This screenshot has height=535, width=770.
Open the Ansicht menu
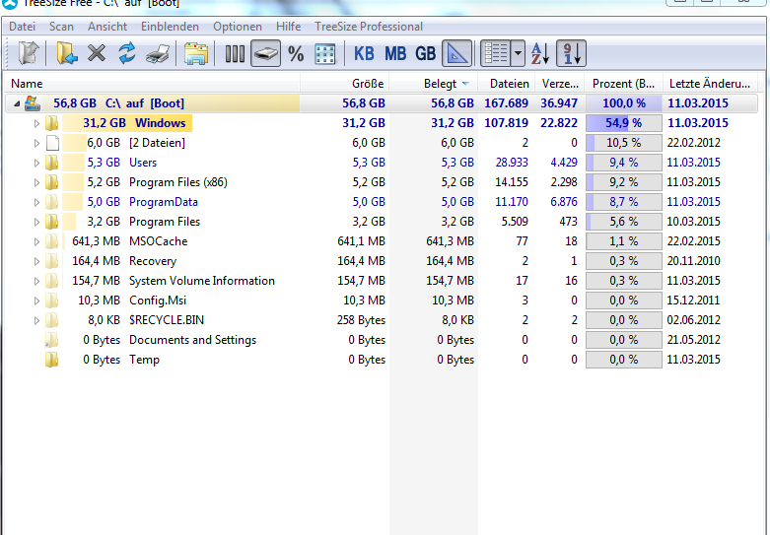pyautogui.click(x=107, y=27)
